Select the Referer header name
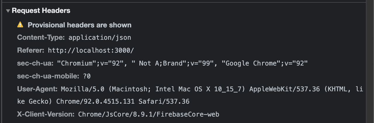This screenshot has height=123, width=374. (31, 50)
